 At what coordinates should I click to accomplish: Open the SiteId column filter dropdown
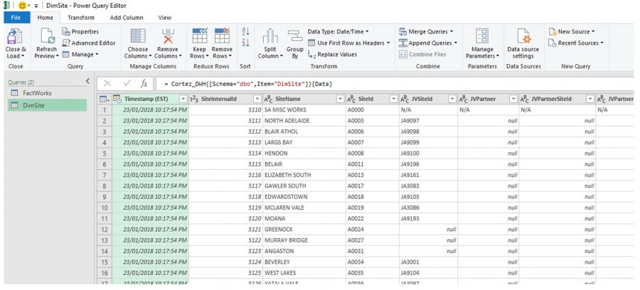393,99
